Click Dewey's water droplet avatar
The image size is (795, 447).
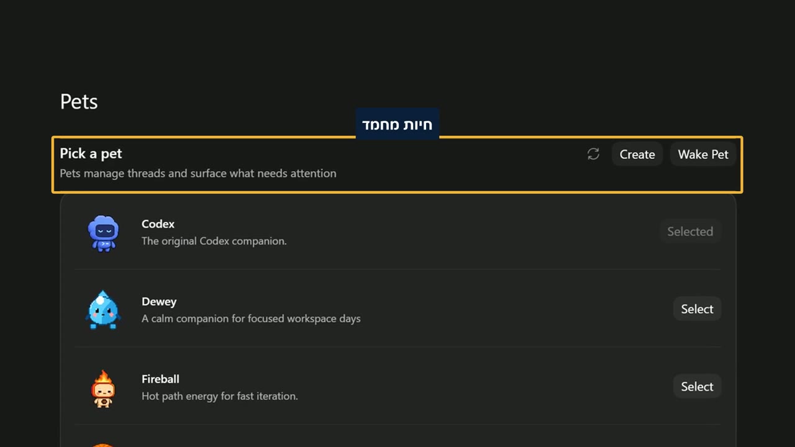102,310
